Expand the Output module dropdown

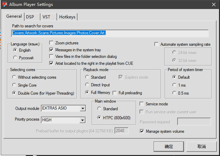tap(82, 109)
